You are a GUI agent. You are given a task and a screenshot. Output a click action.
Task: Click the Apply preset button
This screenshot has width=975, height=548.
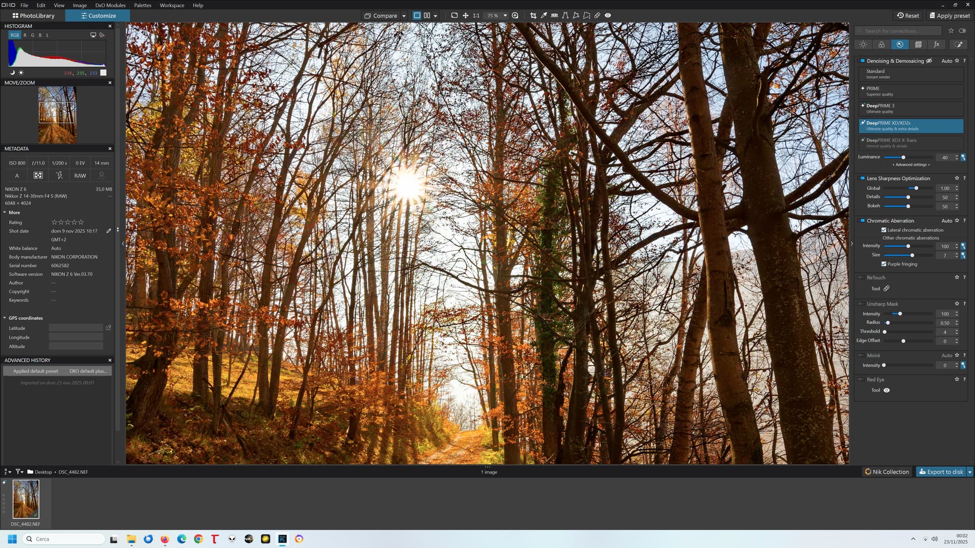(950, 16)
